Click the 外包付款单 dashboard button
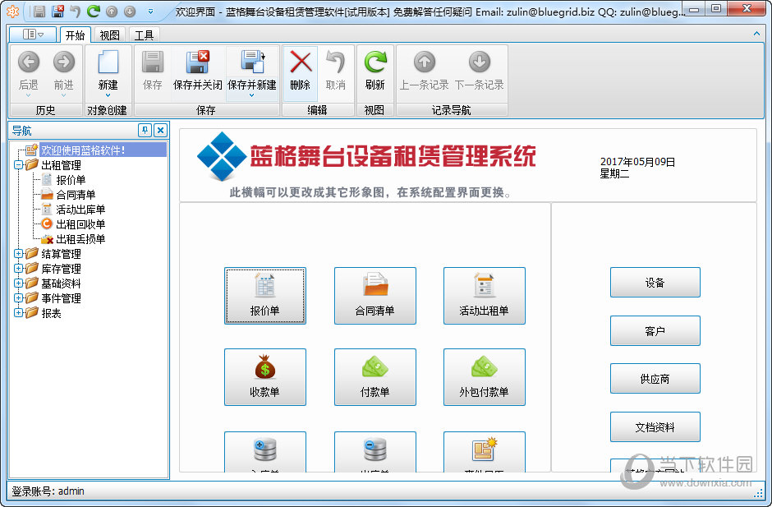The image size is (772, 507). 485,377
